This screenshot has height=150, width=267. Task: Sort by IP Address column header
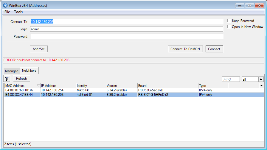tap(58, 85)
